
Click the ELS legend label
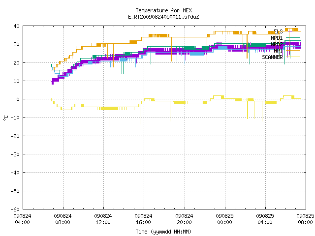coord(278,31)
